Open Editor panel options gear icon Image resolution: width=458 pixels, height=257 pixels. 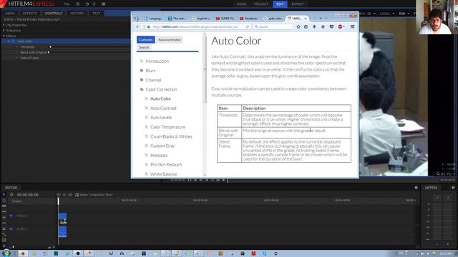pyautogui.click(x=416, y=188)
